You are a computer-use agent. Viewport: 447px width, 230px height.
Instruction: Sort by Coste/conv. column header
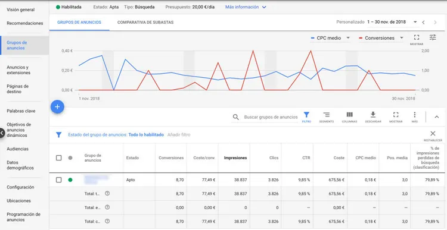[204, 157]
